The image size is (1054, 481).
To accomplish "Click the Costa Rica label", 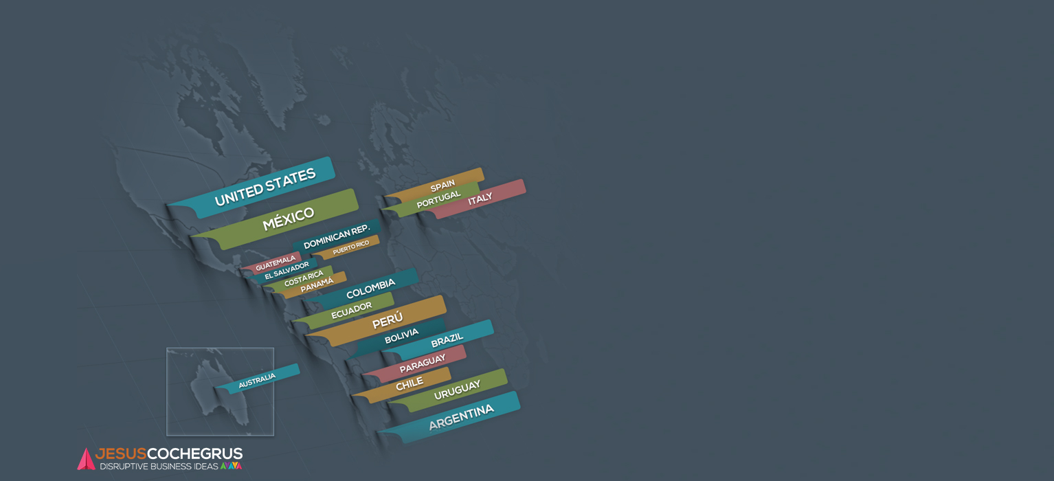I will click(x=304, y=278).
